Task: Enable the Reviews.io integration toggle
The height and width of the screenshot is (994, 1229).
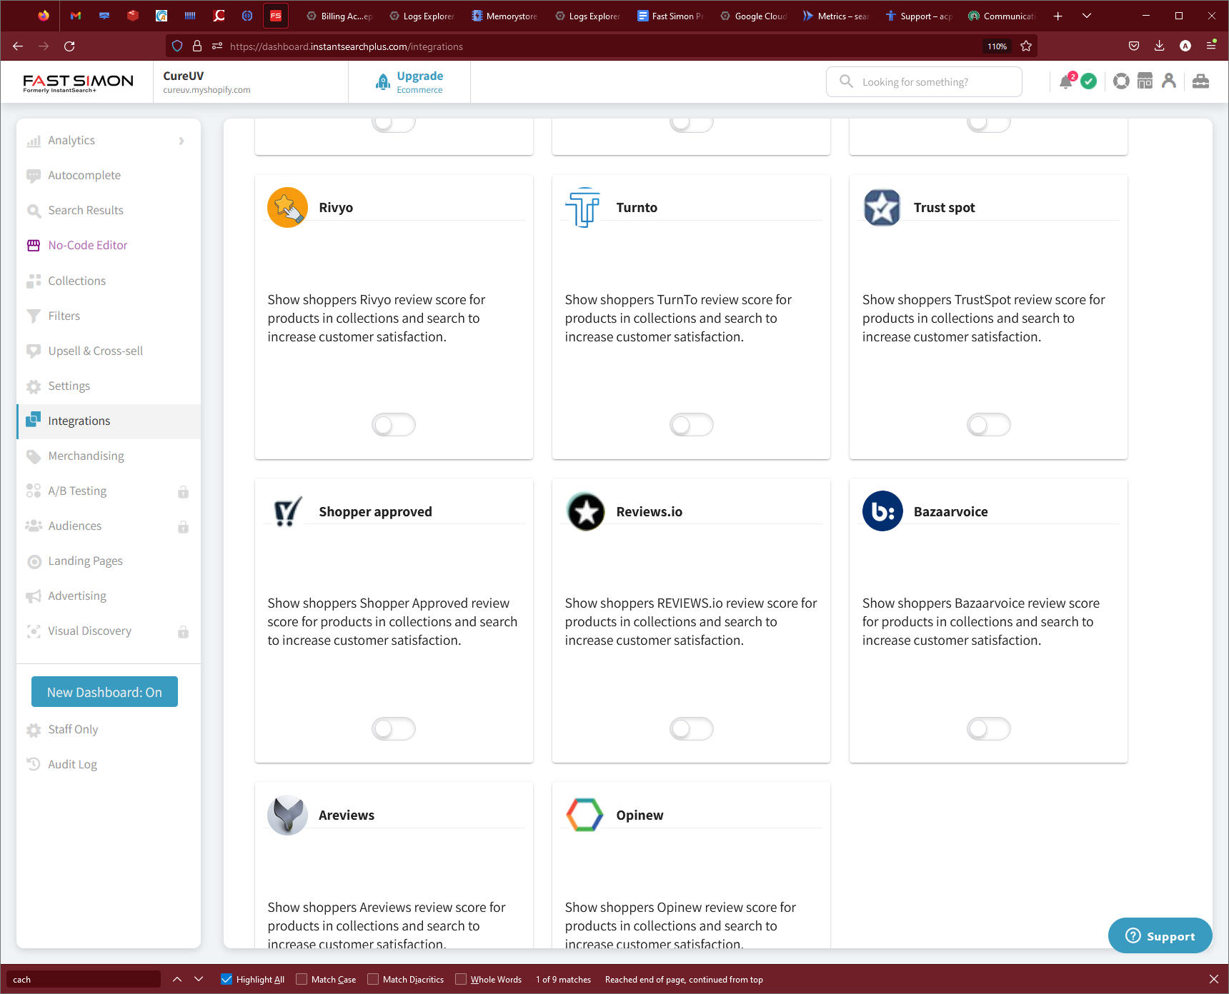Action: 691,729
